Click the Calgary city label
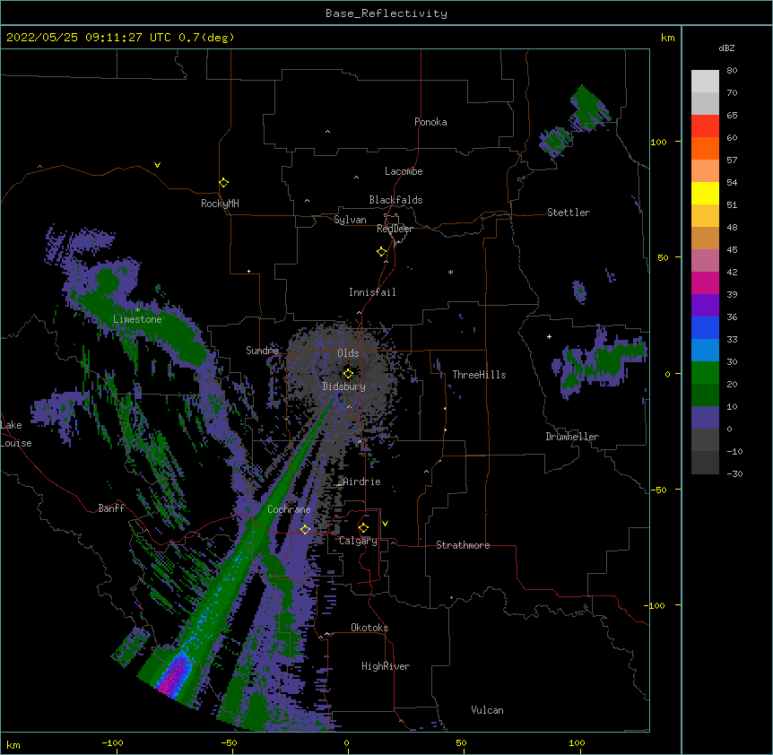 pos(358,541)
